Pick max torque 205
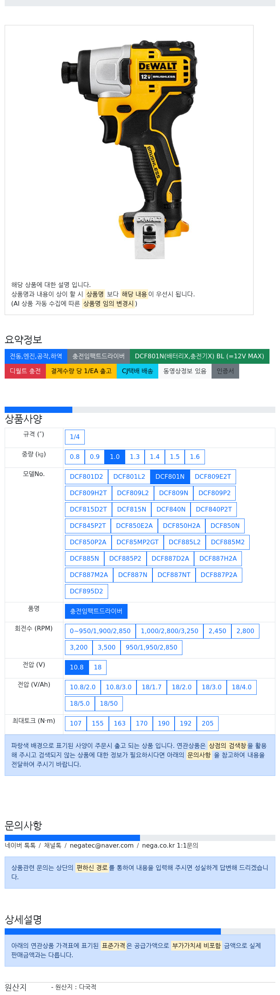 coord(208,723)
